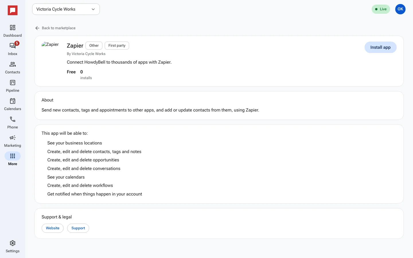Open the Support link
This screenshot has width=413, height=258.
78,228
